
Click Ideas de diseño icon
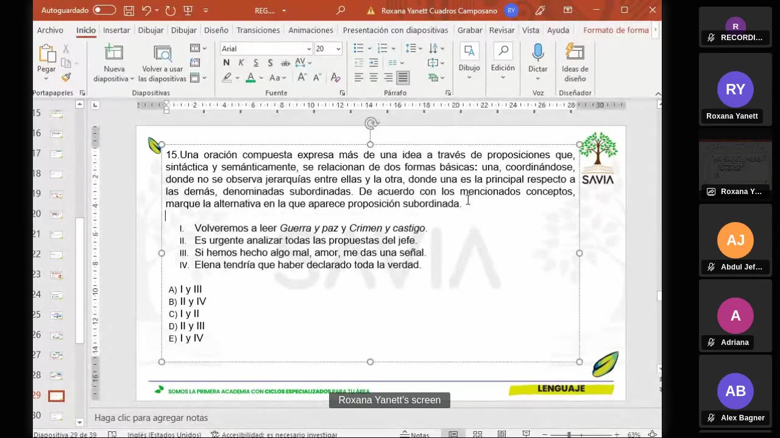pos(575,63)
